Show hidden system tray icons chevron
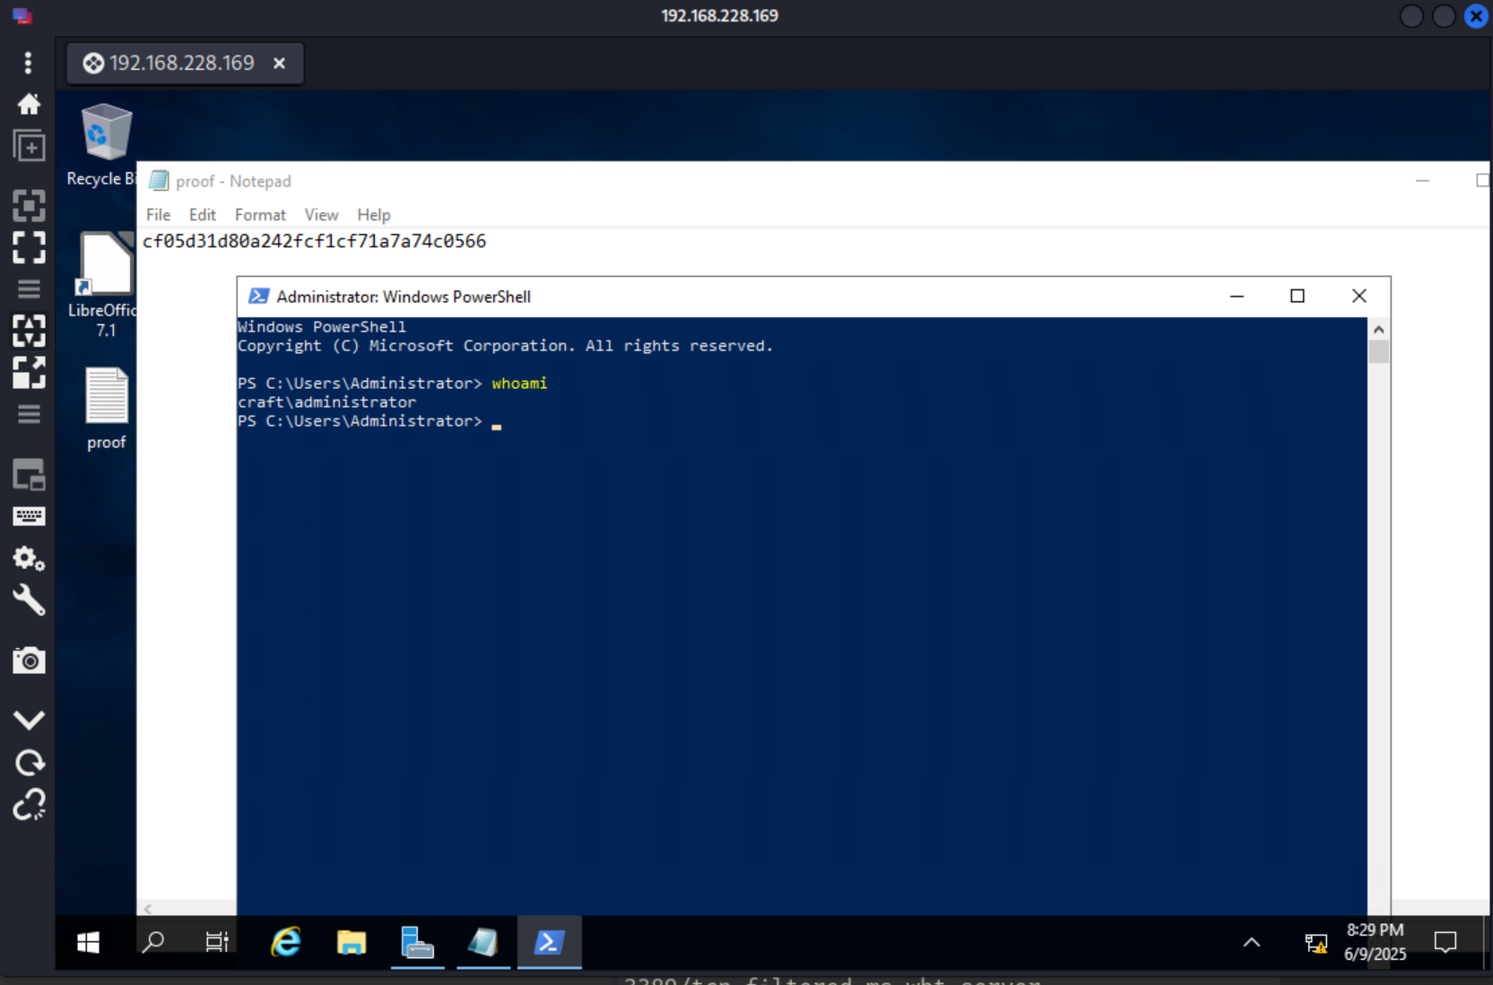The image size is (1493, 985). pos(1252,942)
